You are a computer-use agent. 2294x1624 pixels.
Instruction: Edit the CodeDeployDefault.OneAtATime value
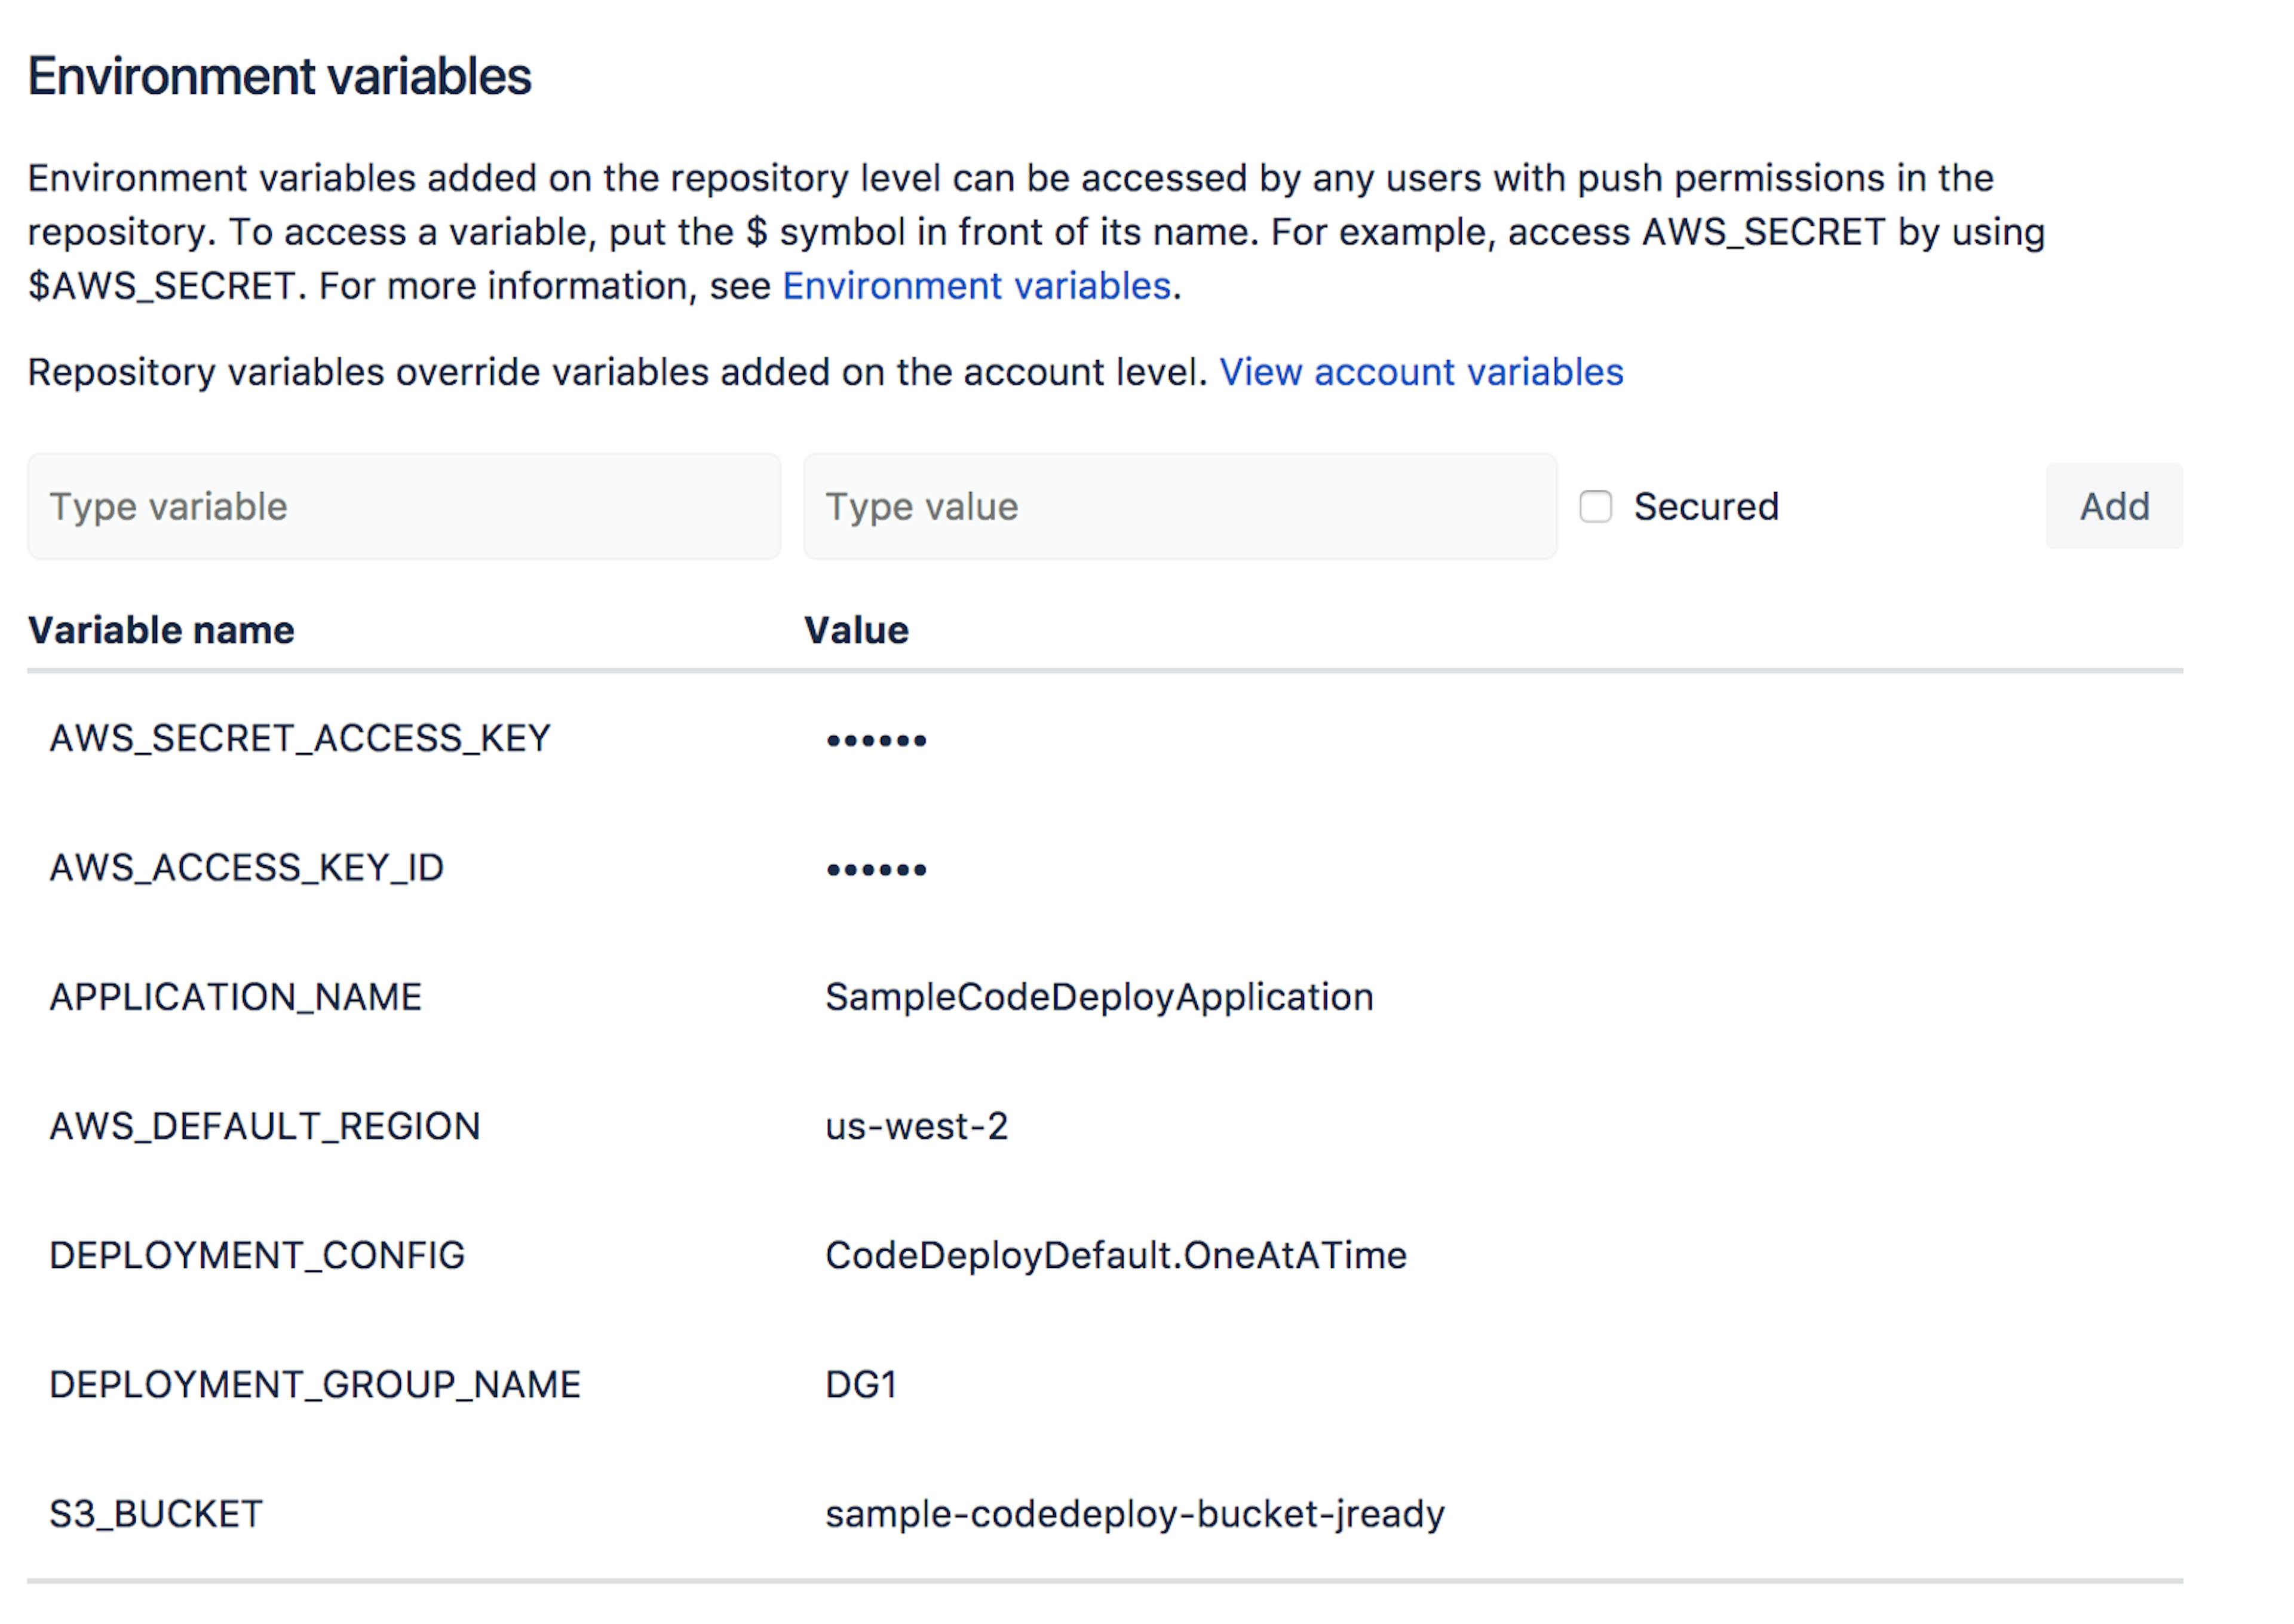tap(1115, 1255)
